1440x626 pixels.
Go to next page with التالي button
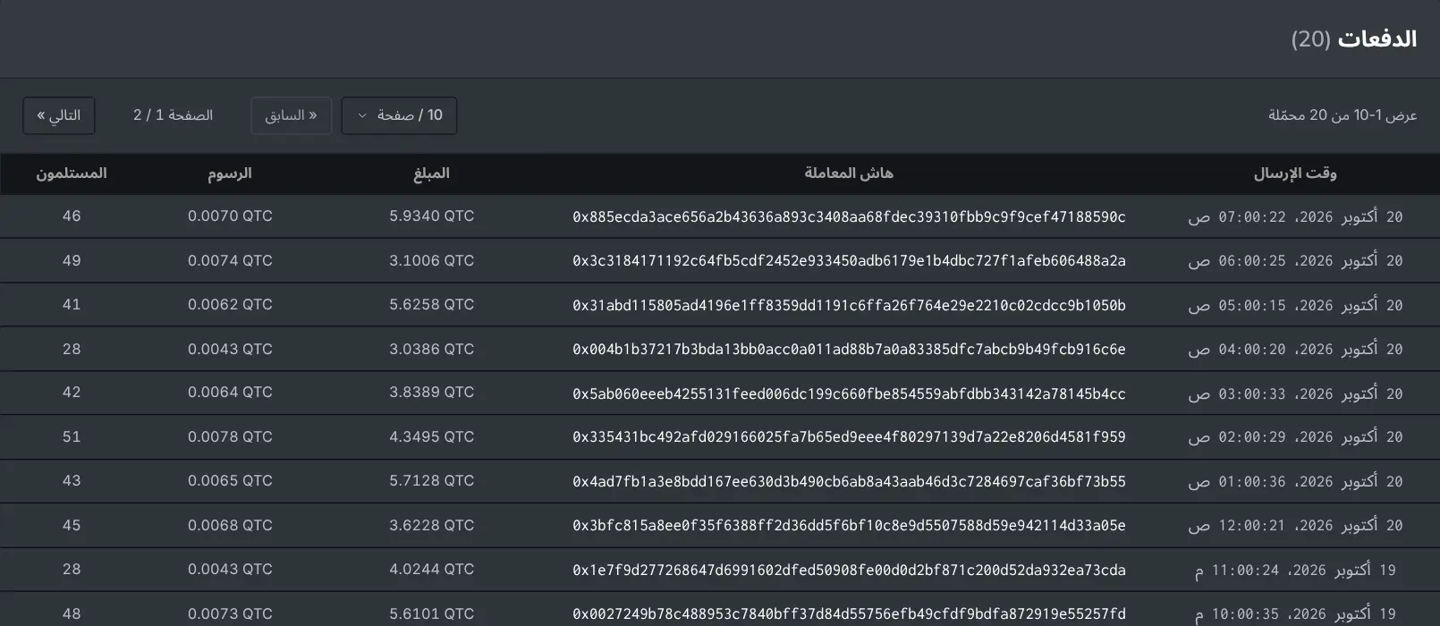coord(59,115)
